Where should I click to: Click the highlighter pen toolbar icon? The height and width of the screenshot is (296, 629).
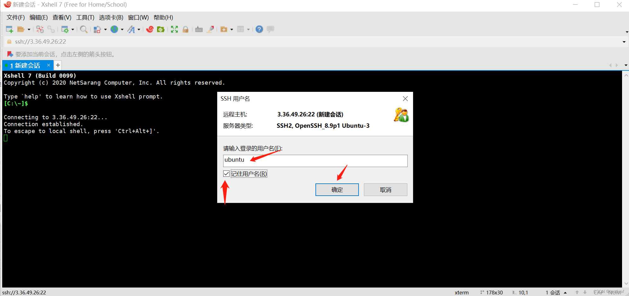coord(210,29)
